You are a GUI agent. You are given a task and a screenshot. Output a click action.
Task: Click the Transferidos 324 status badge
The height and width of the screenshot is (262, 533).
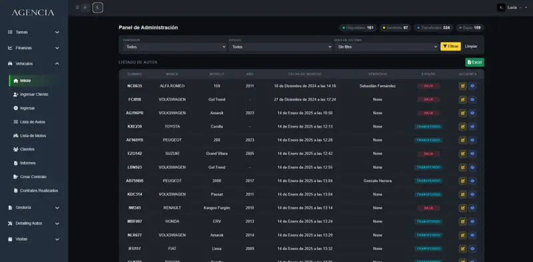coord(434,28)
